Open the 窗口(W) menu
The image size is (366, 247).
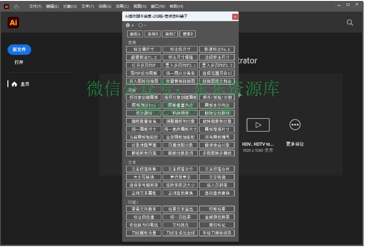point(158,6)
